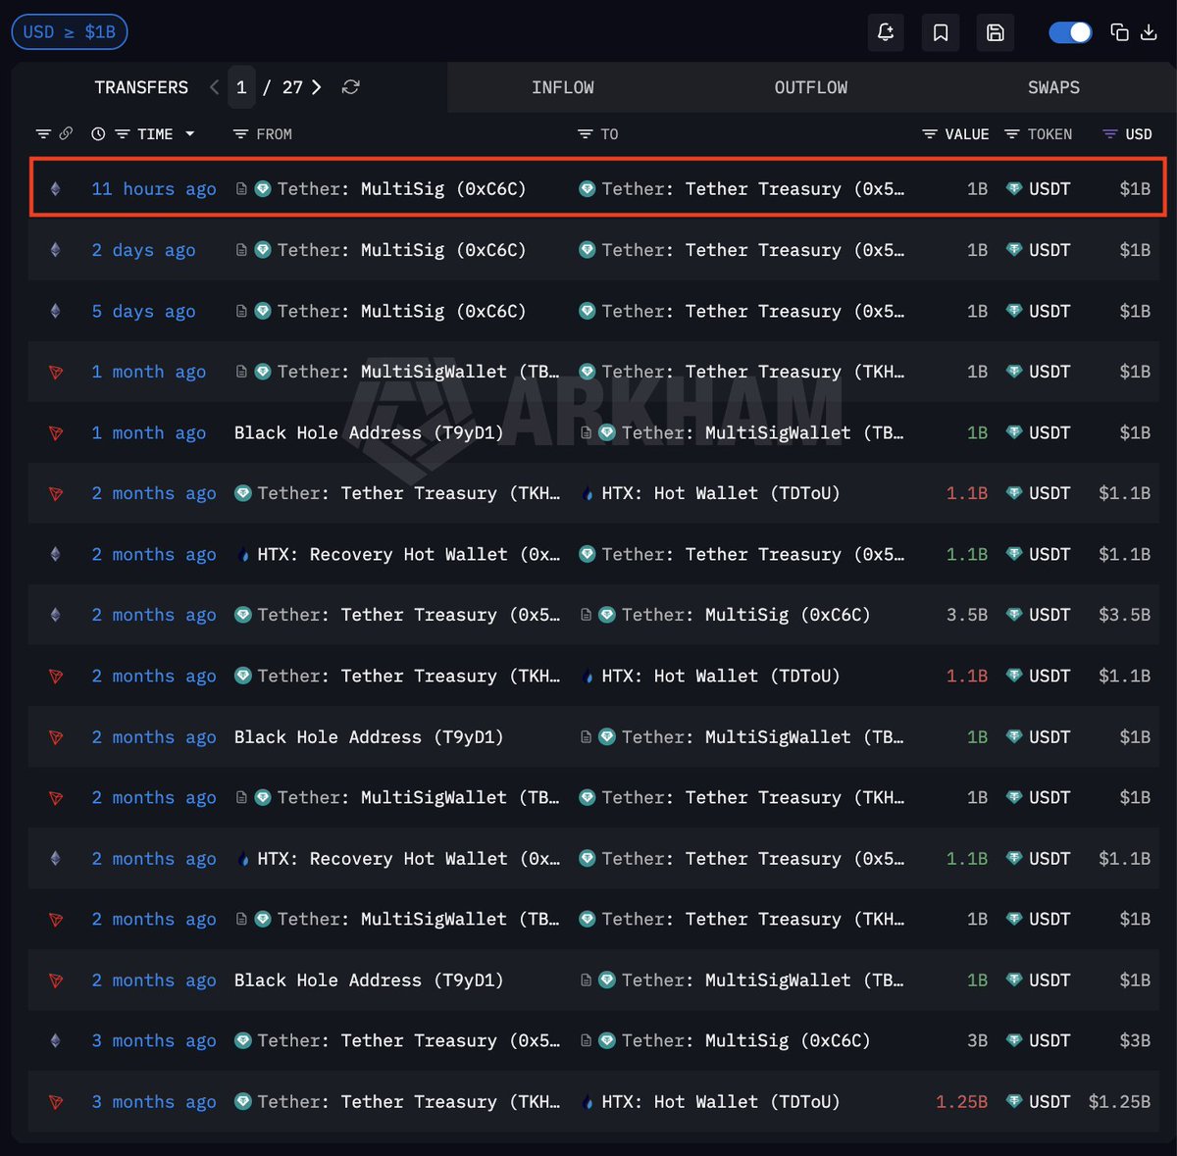The image size is (1177, 1156).
Task: Click the bookmark icon
Action: point(941,32)
